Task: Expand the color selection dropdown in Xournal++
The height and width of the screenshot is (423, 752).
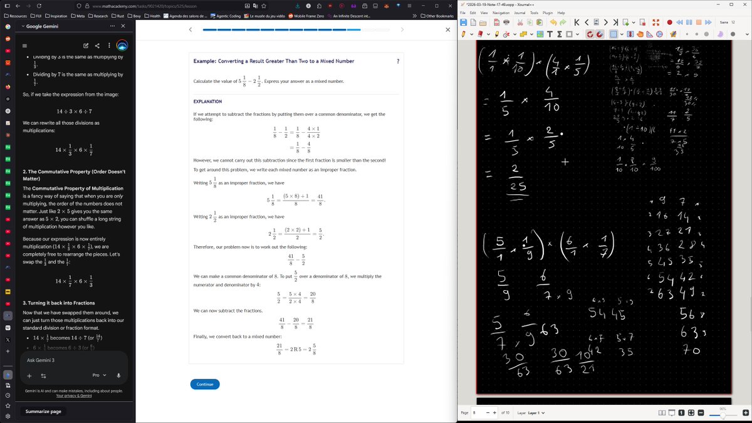Action: coord(747,34)
